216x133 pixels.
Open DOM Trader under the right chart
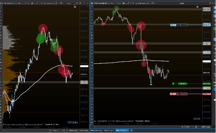[206, 127]
